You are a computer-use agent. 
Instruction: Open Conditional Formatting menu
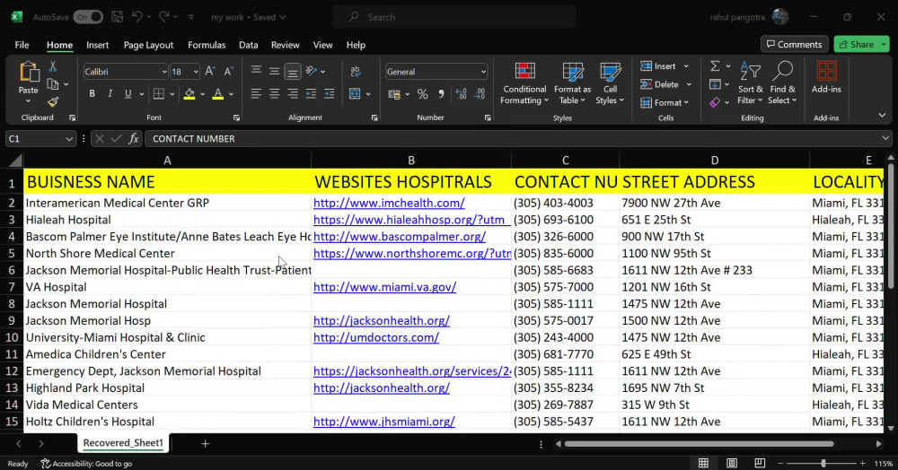pos(524,83)
